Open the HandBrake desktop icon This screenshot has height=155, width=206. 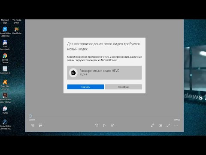click(x=17, y=31)
